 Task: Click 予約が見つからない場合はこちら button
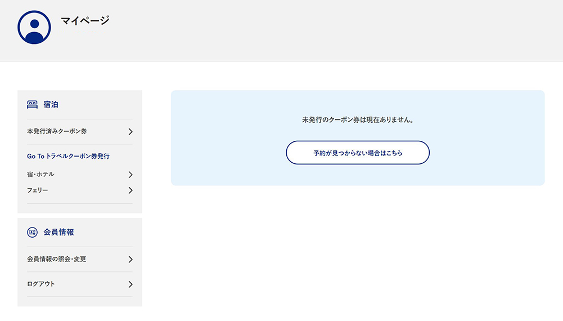(x=358, y=153)
